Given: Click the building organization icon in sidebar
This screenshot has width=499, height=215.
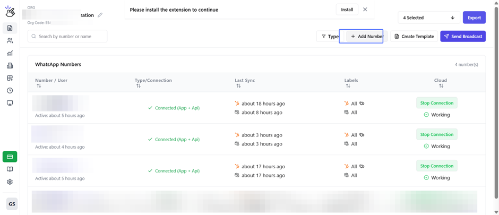Looking at the screenshot, I should pos(10,66).
